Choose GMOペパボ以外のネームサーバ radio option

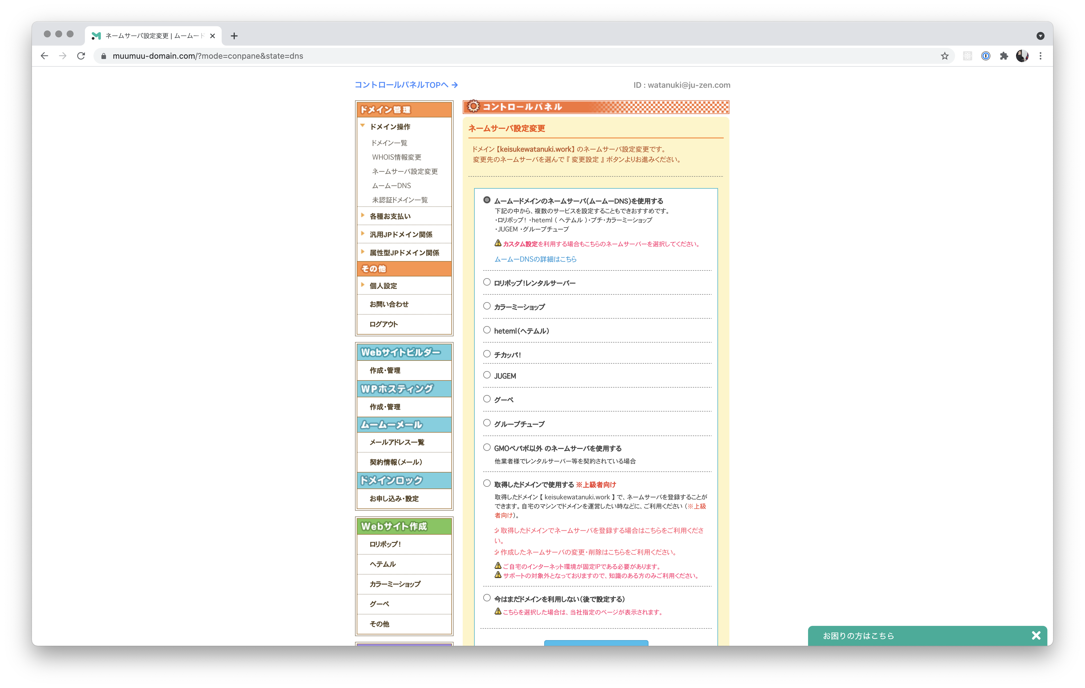pos(487,447)
